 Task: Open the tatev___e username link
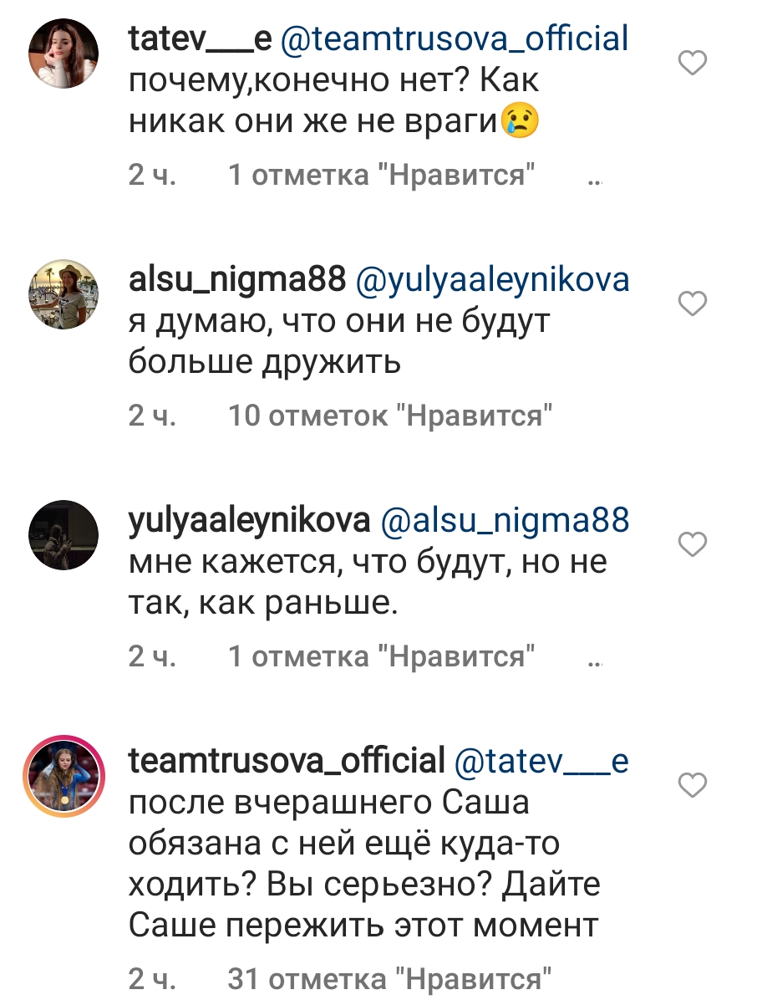click(200, 38)
